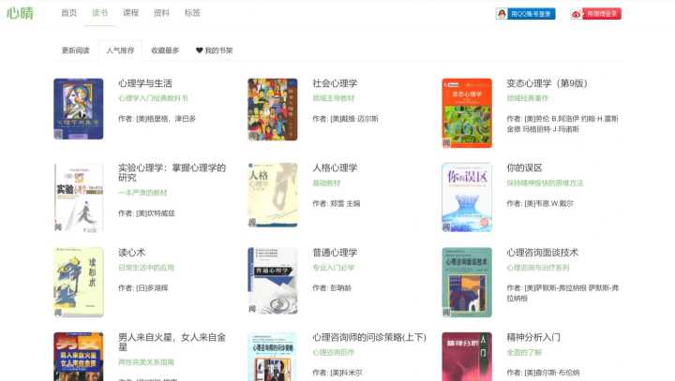This screenshot has height=381, width=675.
Task: Open the 标签 navigation tab
Action: tap(192, 13)
